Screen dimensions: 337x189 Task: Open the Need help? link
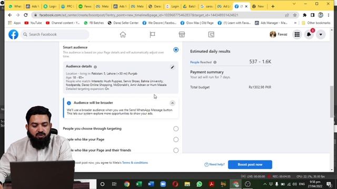[x=214, y=164]
